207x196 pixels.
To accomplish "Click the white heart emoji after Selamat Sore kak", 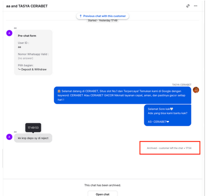I will tap(171, 109).
